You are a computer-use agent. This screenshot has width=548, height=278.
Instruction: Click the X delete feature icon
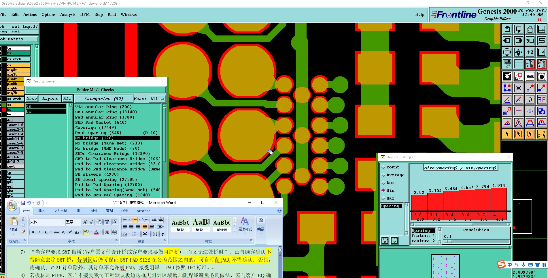tap(518, 88)
